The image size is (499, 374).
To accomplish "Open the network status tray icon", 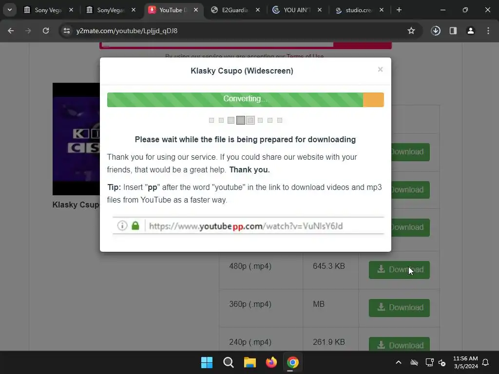I will coord(430,362).
